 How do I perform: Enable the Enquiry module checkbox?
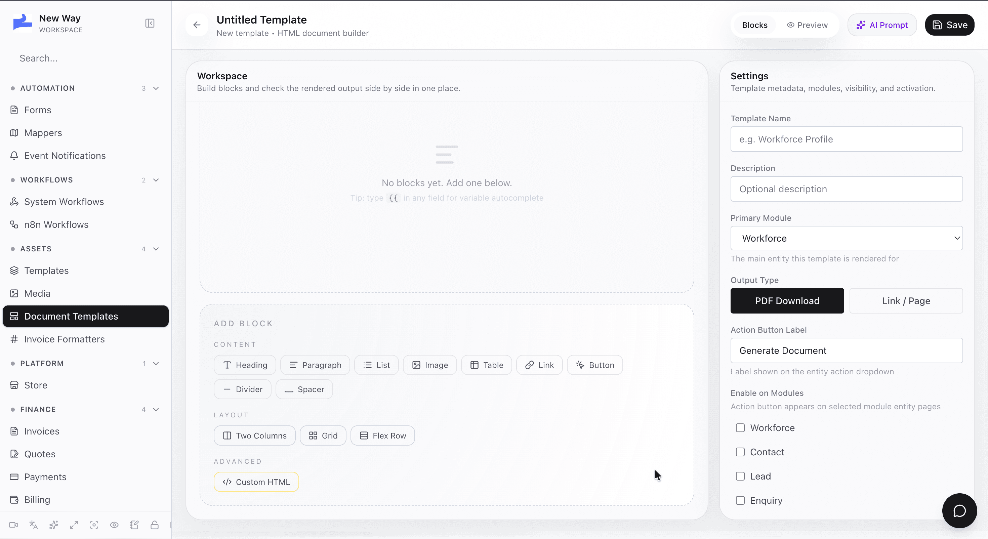click(x=740, y=500)
